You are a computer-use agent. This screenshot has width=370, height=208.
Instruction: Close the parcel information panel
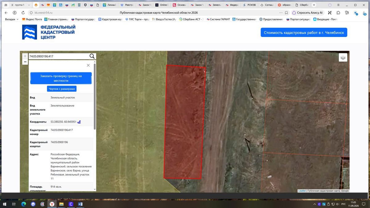(88, 65)
